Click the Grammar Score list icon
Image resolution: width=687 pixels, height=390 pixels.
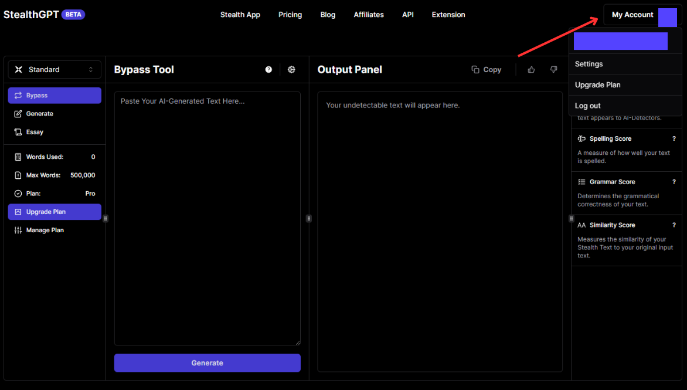[x=581, y=182]
